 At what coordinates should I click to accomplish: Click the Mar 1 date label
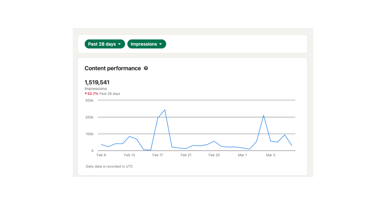(x=242, y=155)
